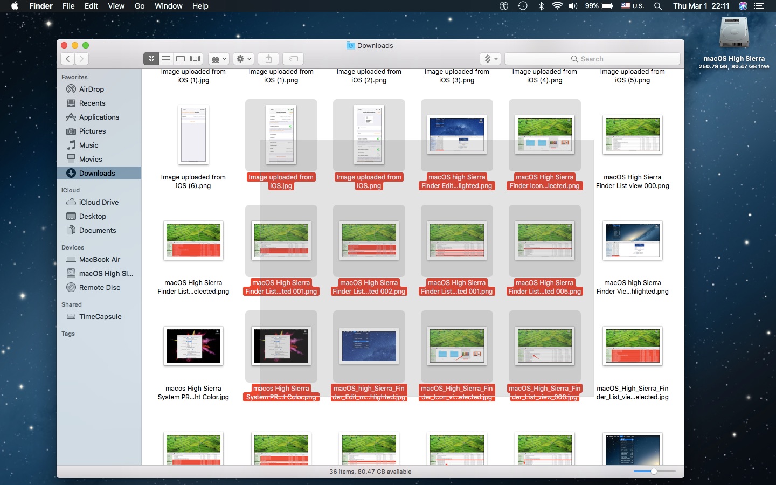
Task: Open the File menu
Action: (x=68, y=6)
